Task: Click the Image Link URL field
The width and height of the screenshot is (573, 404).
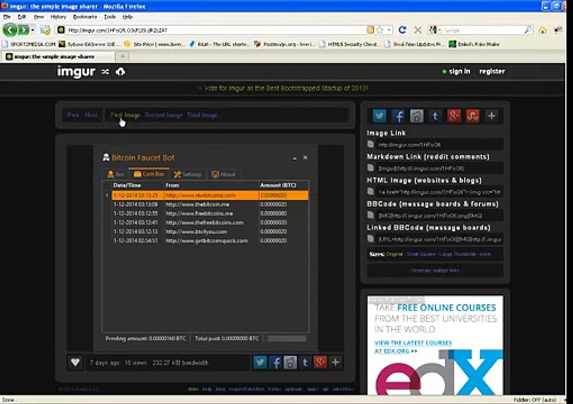Action: click(x=440, y=145)
